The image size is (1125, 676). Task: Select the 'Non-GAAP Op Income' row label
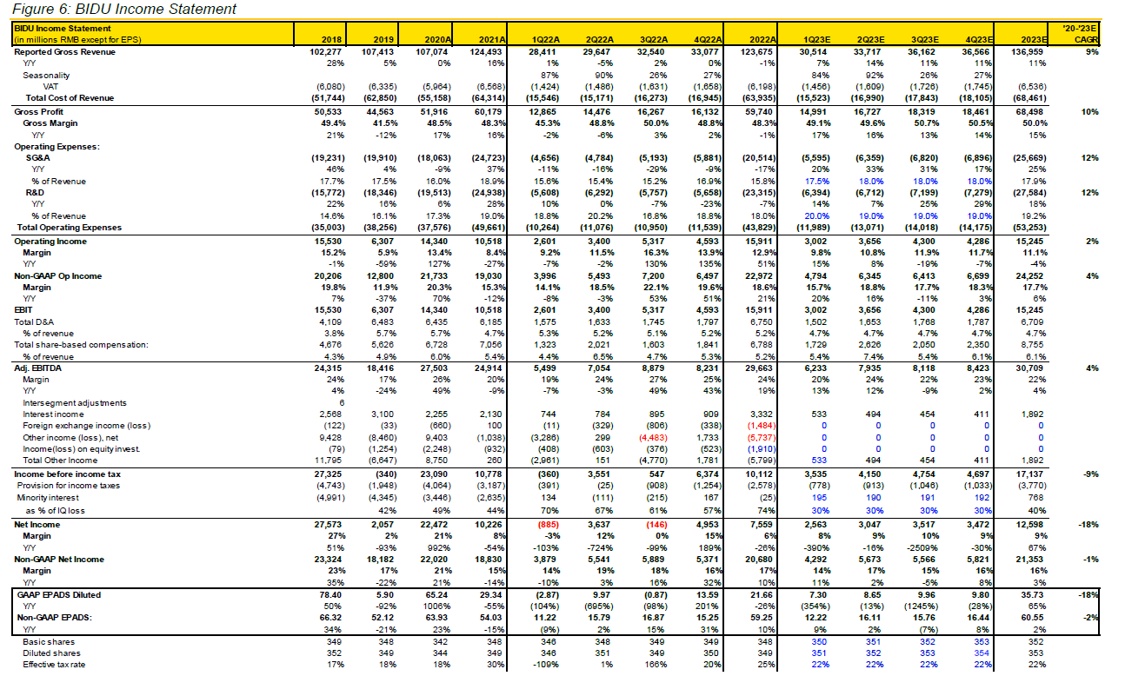[x=58, y=275]
